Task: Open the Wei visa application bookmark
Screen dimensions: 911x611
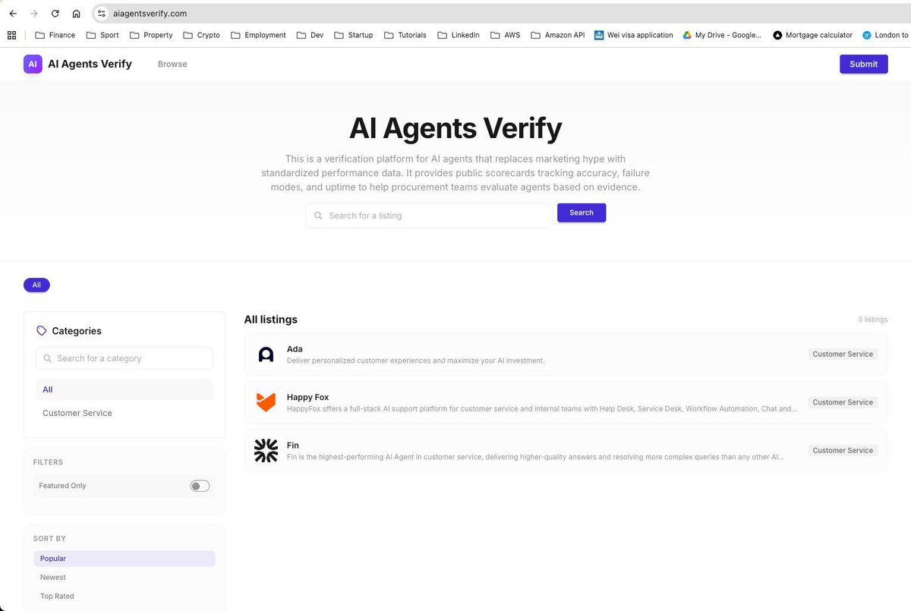Action: (633, 35)
